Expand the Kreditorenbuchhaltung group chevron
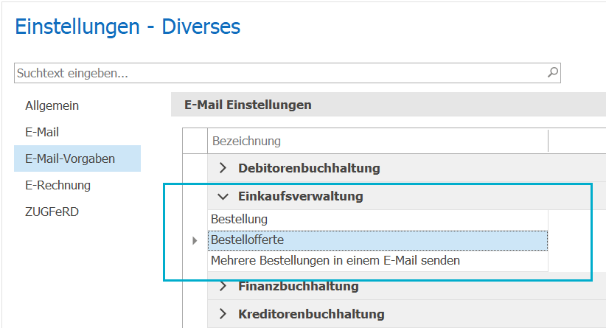 point(223,314)
